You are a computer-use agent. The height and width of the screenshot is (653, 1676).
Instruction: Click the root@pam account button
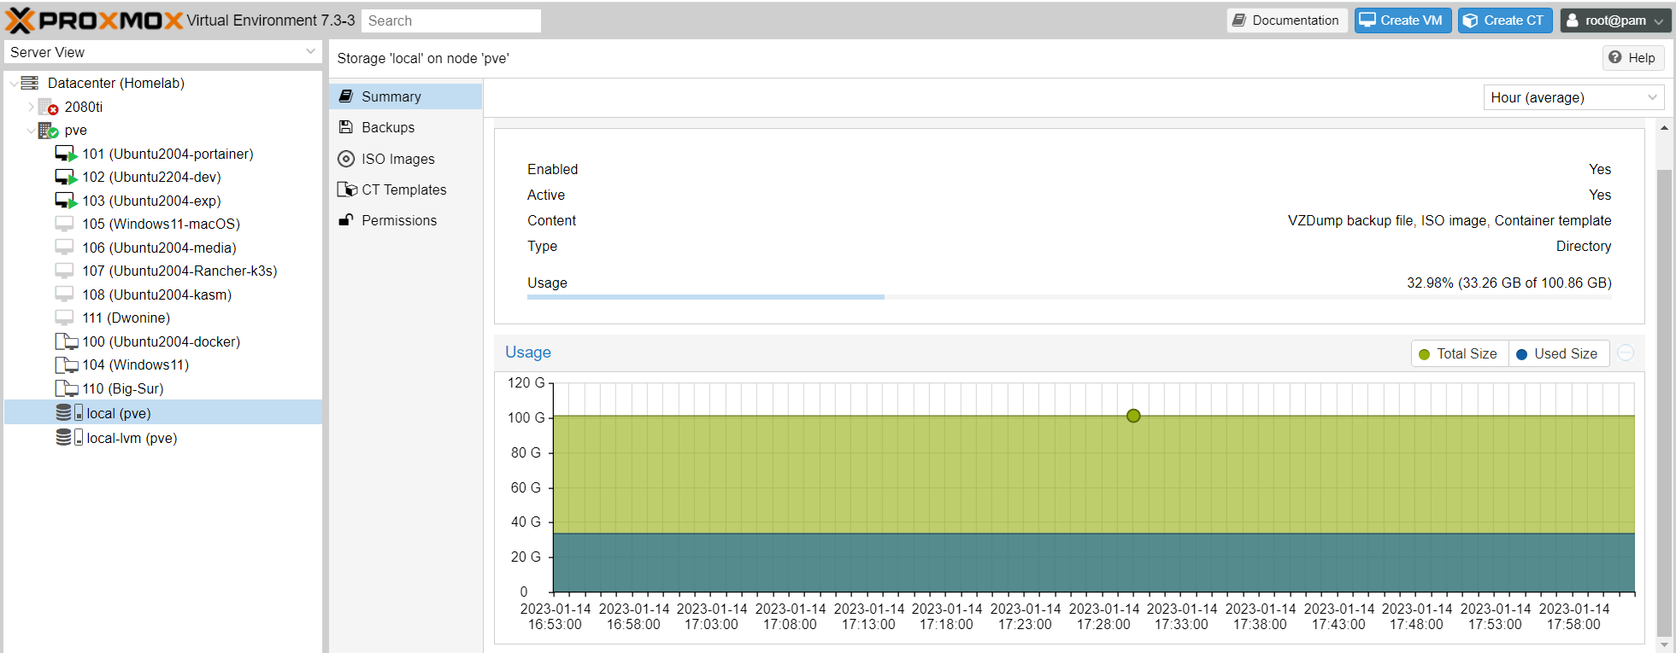[1615, 20]
